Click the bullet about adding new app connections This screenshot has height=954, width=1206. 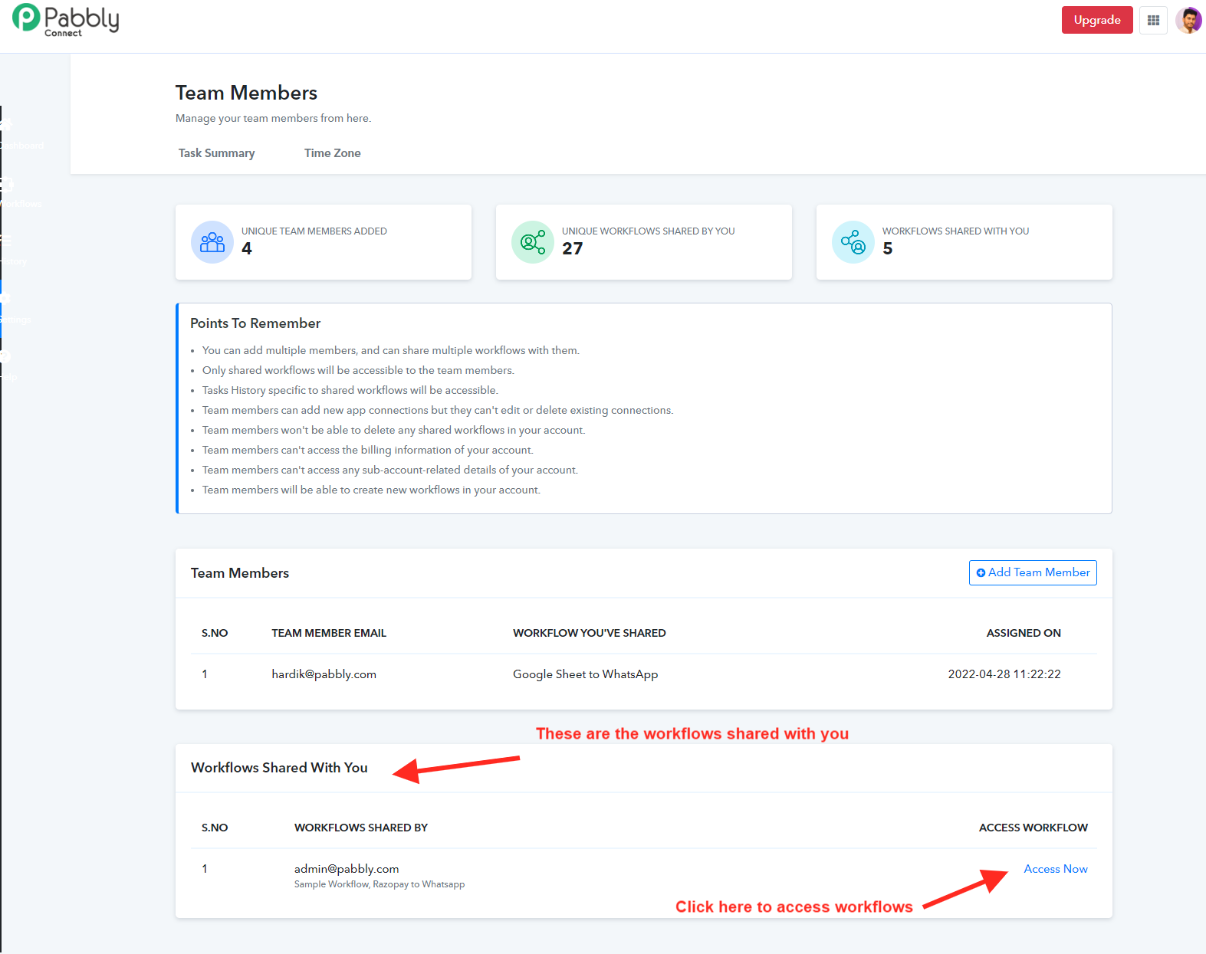coord(438,410)
